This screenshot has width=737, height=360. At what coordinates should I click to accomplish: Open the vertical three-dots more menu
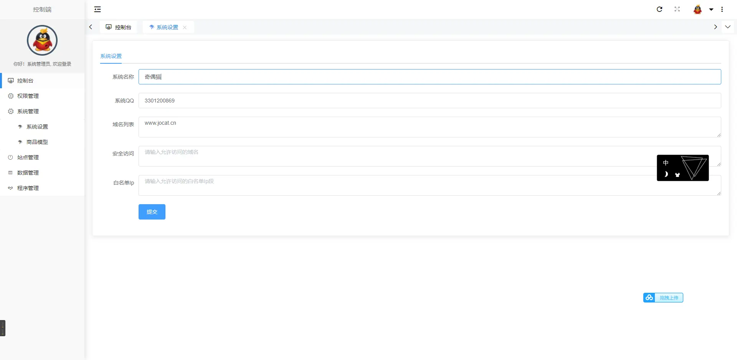(x=722, y=9)
